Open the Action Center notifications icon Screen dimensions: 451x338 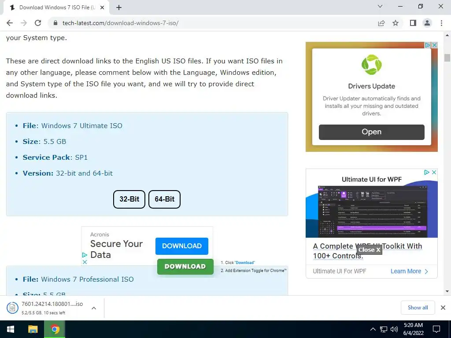click(436, 329)
